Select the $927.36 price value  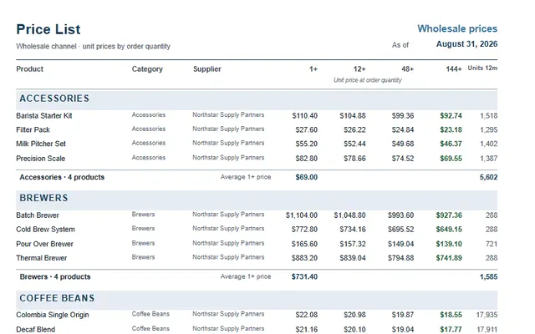pyautogui.click(x=449, y=215)
